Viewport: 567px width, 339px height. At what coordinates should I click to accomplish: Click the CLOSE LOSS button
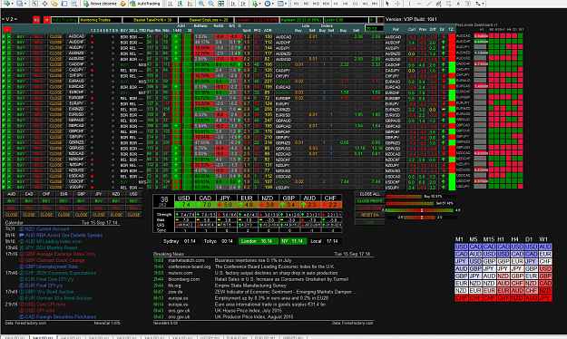pyautogui.click(x=370, y=208)
